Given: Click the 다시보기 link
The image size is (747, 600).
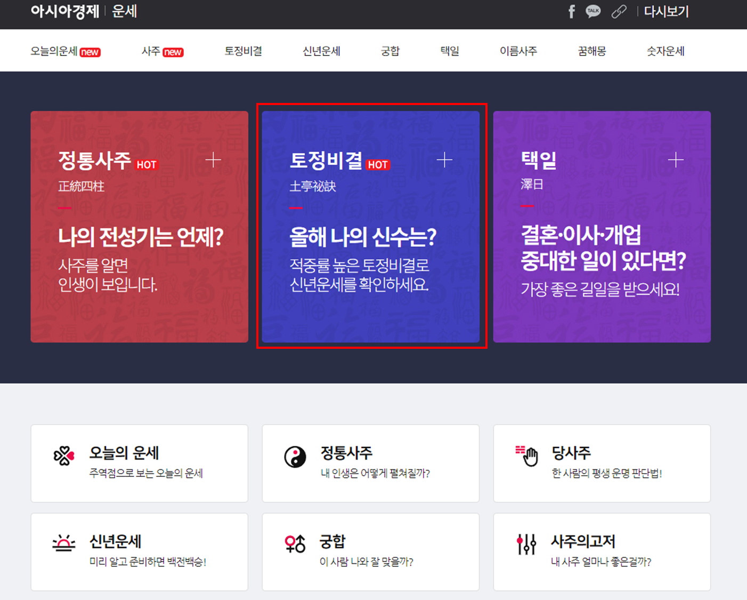Looking at the screenshot, I should [x=667, y=11].
